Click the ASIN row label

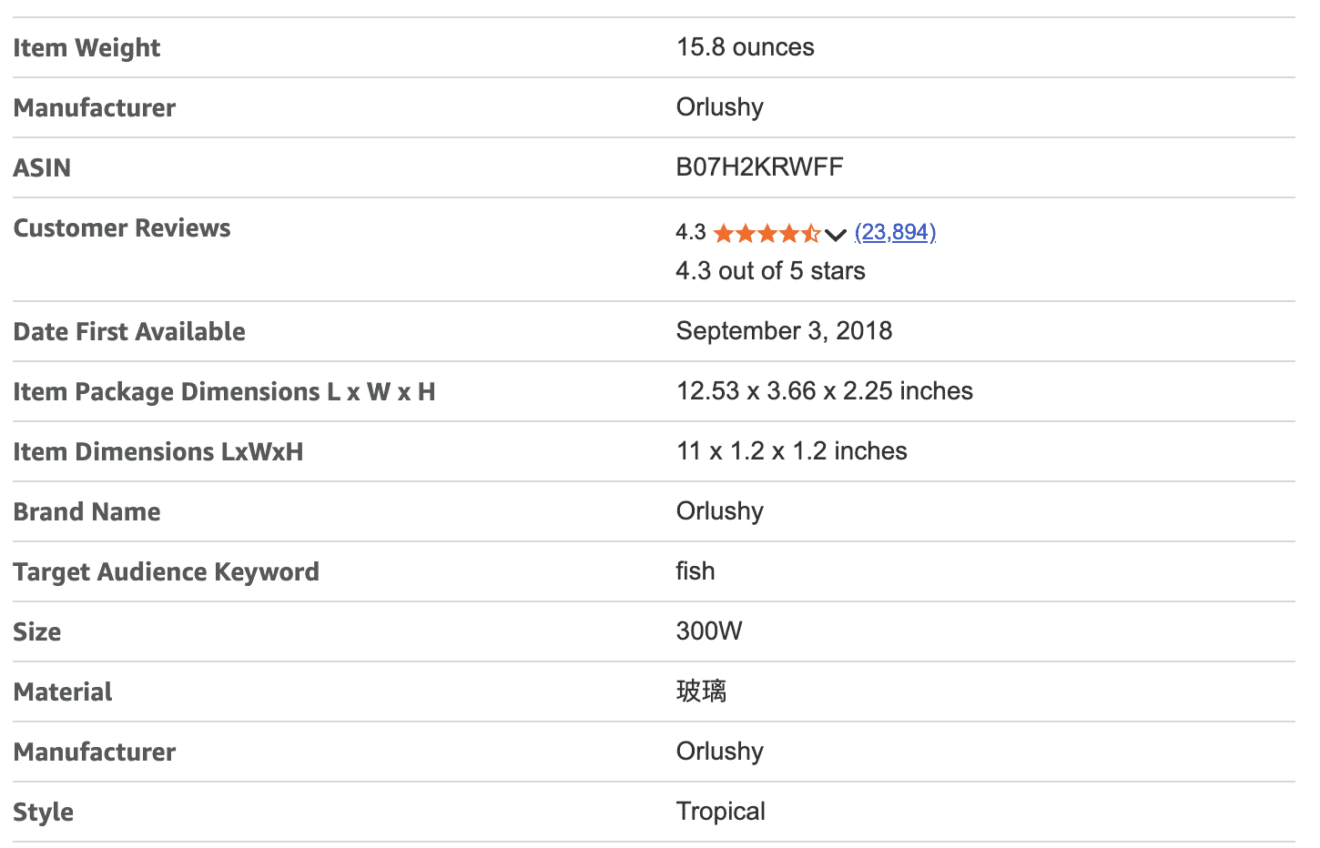point(42,168)
